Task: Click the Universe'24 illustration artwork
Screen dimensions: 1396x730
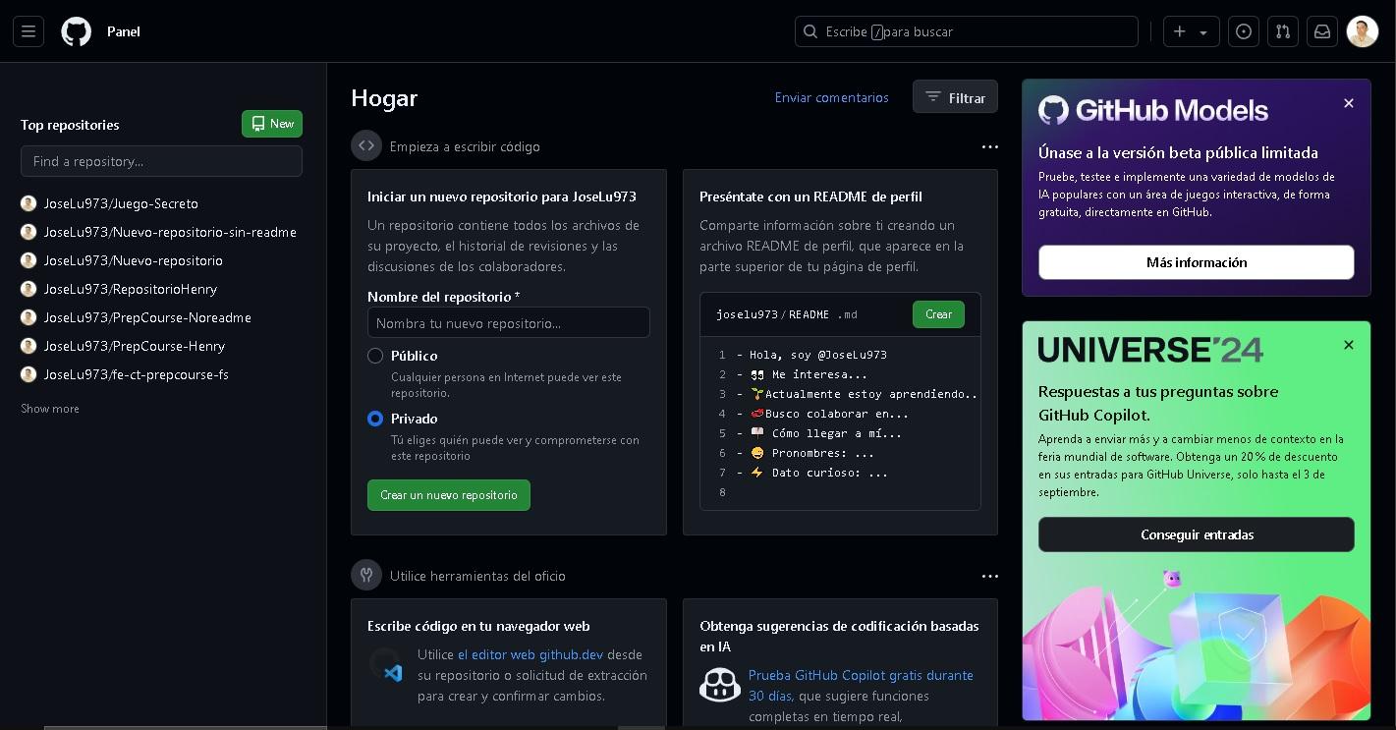Action: (x=1197, y=644)
